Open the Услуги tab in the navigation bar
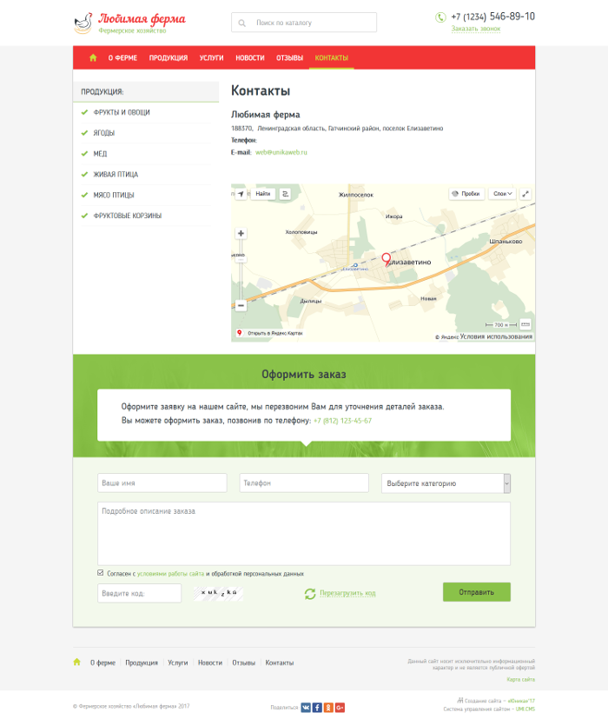 (x=211, y=58)
